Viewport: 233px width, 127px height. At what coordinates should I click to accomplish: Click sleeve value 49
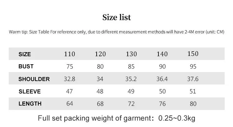pyautogui.click(x=131, y=91)
